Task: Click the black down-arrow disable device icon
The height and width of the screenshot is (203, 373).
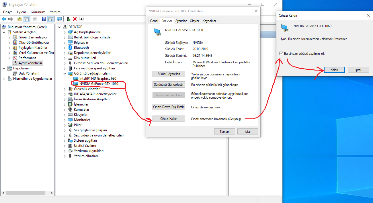Action: 81,19
